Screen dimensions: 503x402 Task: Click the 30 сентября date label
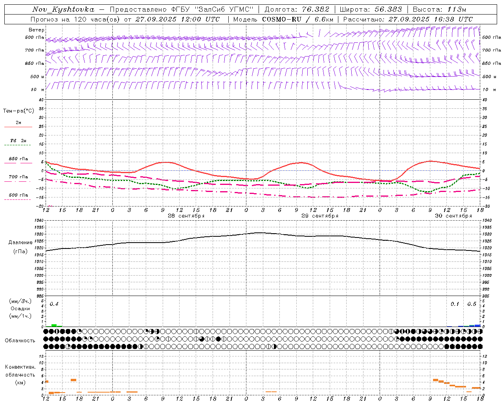tap(453, 216)
